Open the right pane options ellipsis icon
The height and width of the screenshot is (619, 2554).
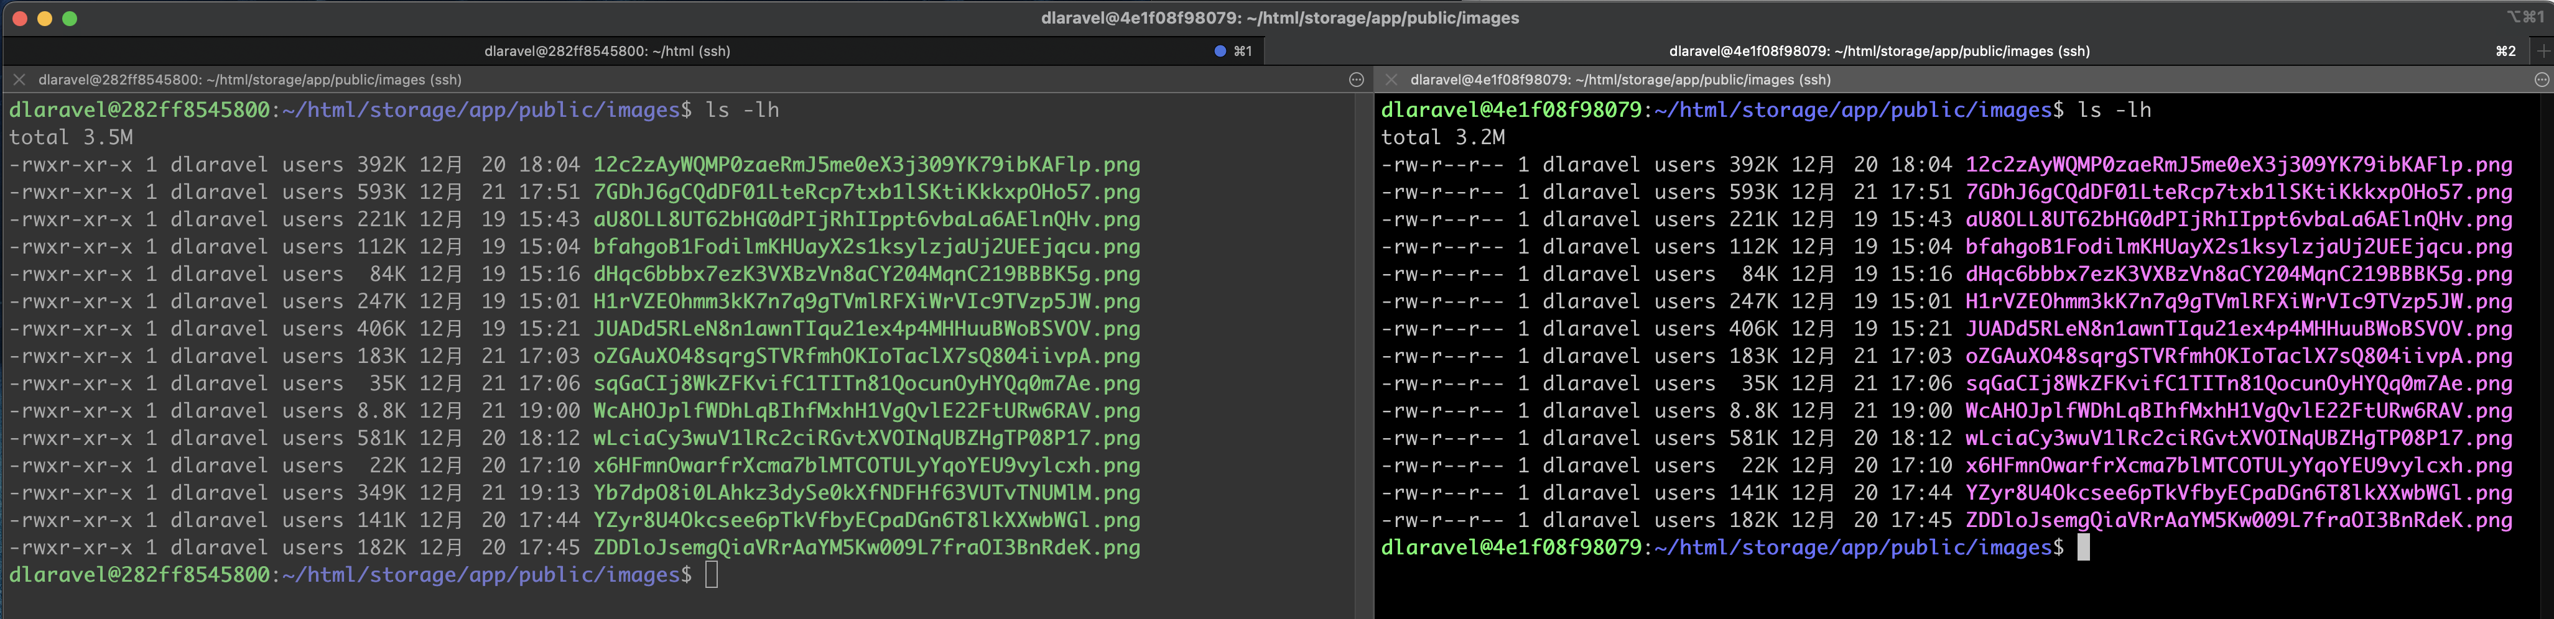[2541, 79]
